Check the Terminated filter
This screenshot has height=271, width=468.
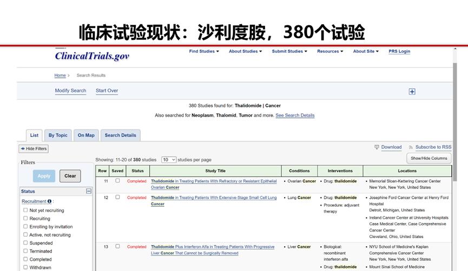25,251
